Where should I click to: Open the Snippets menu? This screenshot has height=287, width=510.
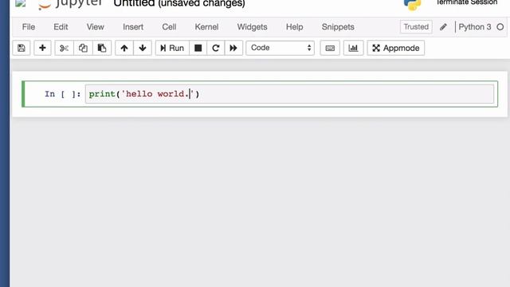pyautogui.click(x=338, y=27)
